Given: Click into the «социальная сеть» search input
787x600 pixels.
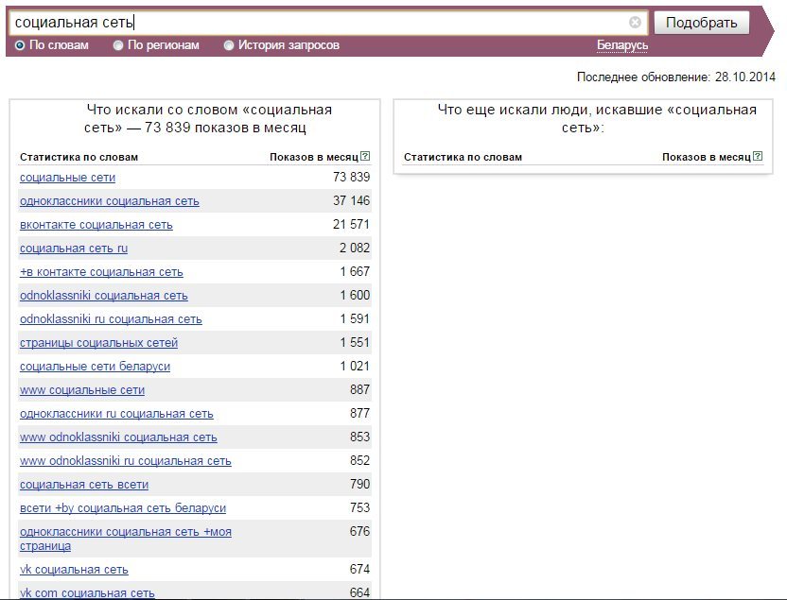Looking at the screenshot, I should point(322,23).
